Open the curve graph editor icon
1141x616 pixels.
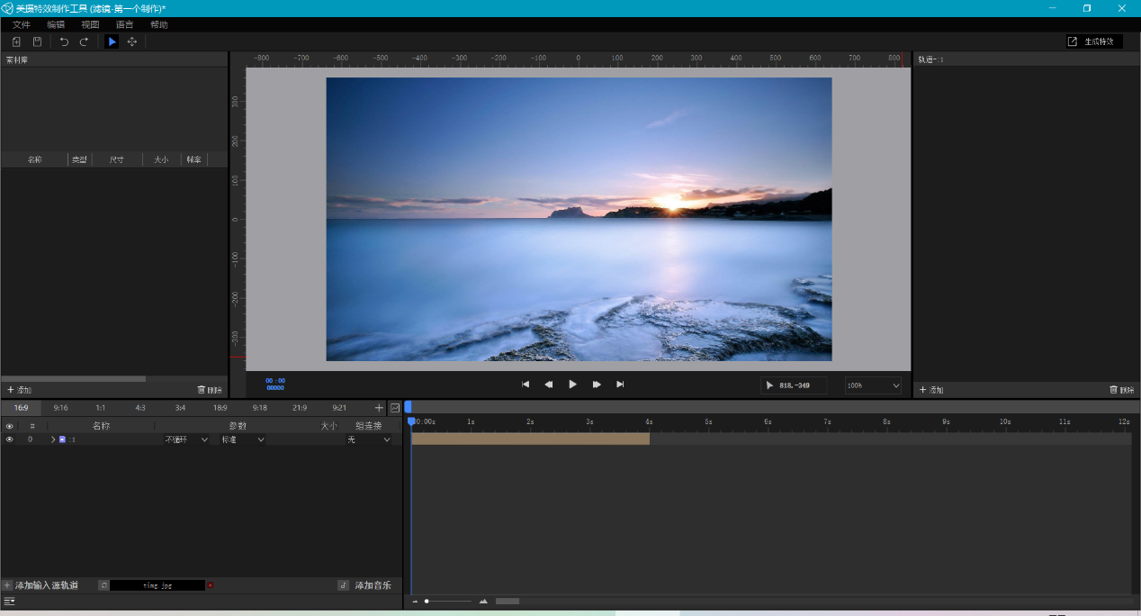(x=395, y=408)
